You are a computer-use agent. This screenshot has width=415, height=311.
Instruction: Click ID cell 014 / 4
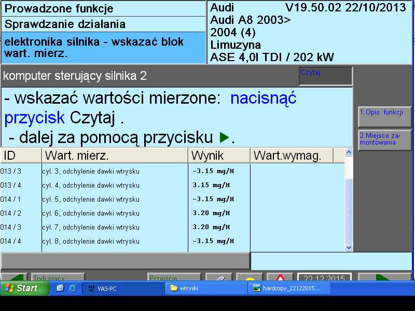tap(10, 241)
